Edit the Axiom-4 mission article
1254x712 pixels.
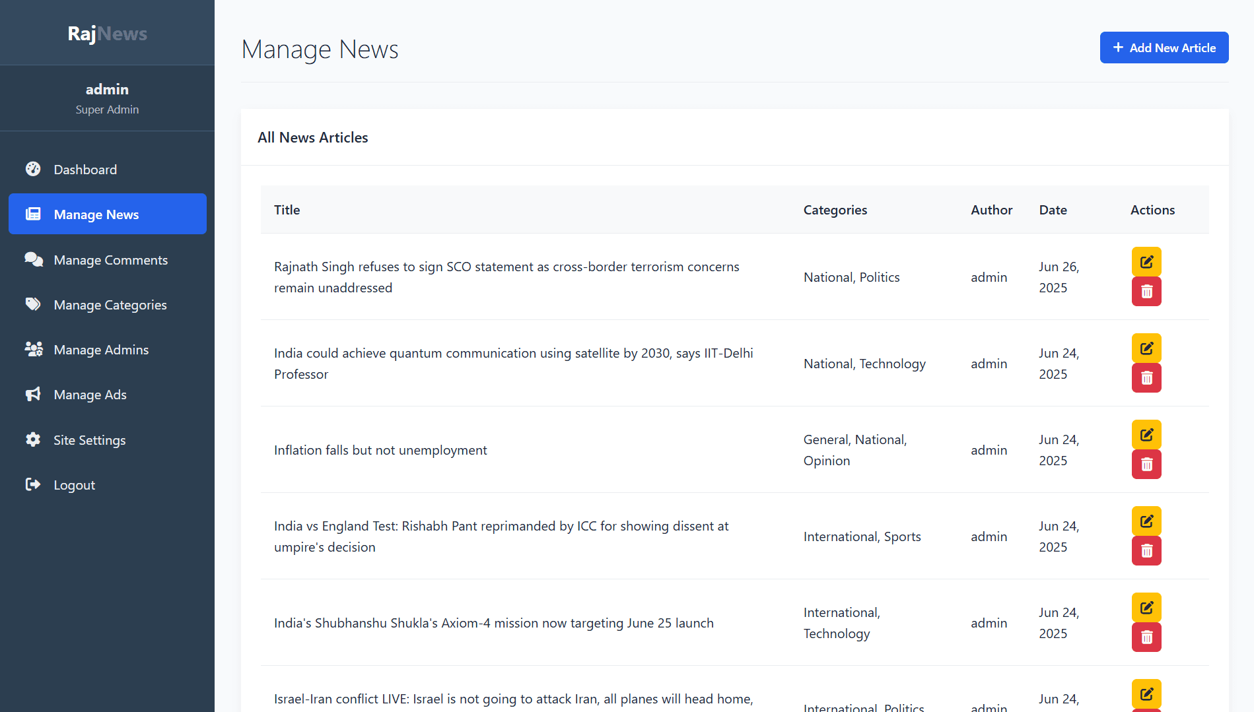click(x=1146, y=607)
